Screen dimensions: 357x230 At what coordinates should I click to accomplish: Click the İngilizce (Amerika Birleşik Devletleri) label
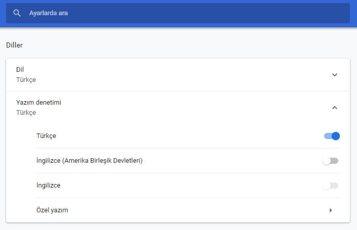(90, 161)
